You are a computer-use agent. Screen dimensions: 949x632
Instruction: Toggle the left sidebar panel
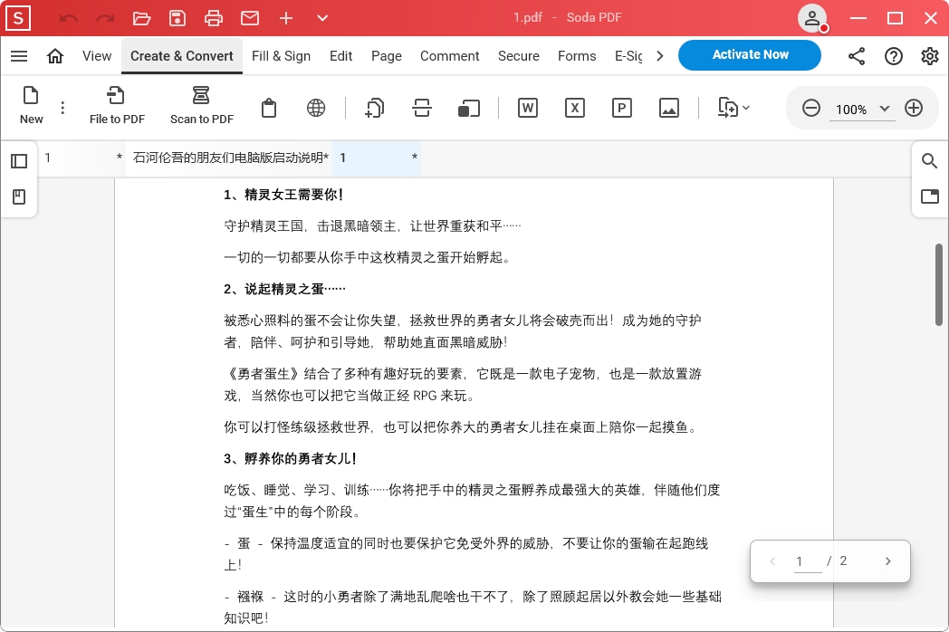click(x=19, y=161)
